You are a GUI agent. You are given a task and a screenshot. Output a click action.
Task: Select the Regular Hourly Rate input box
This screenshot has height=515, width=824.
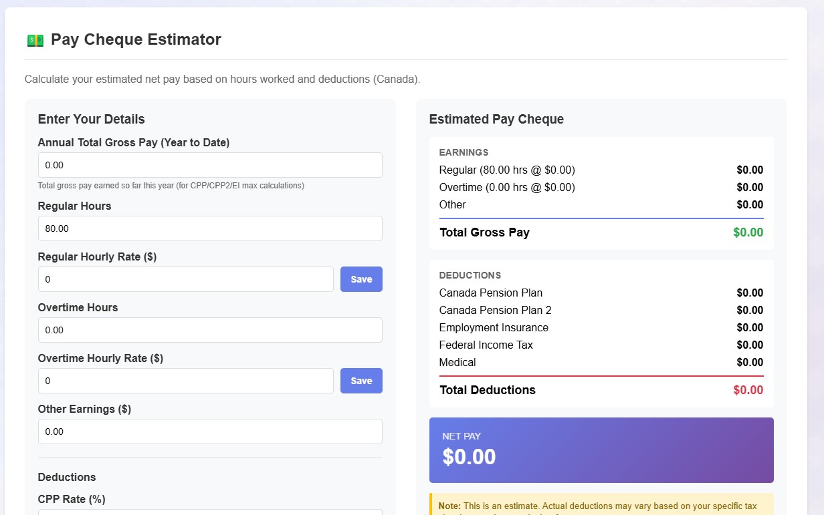pos(185,279)
